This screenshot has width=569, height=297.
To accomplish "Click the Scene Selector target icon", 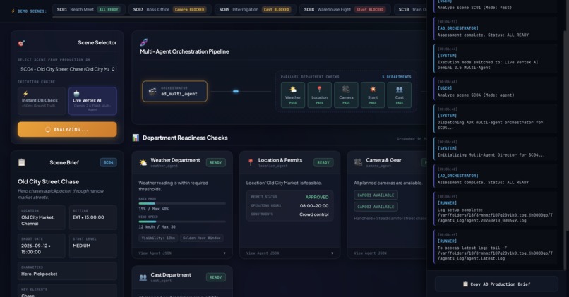I will click(x=21, y=43).
